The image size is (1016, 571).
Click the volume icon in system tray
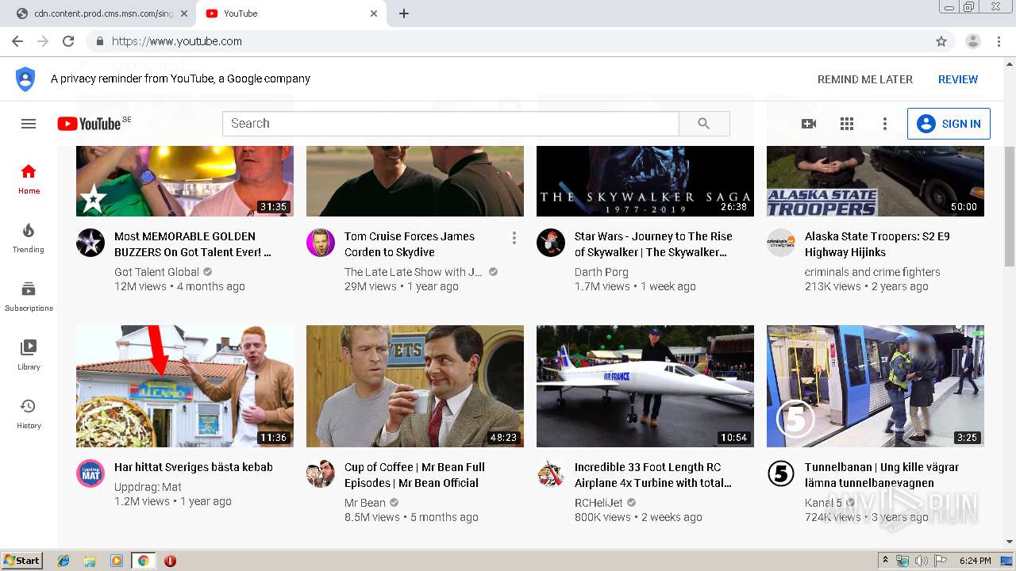click(x=921, y=561)
